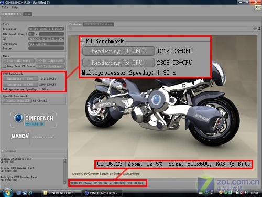Click the 'CB 1212 (D)' console line
This screenshot has height=197, width=262.
[x=9, y=171]
